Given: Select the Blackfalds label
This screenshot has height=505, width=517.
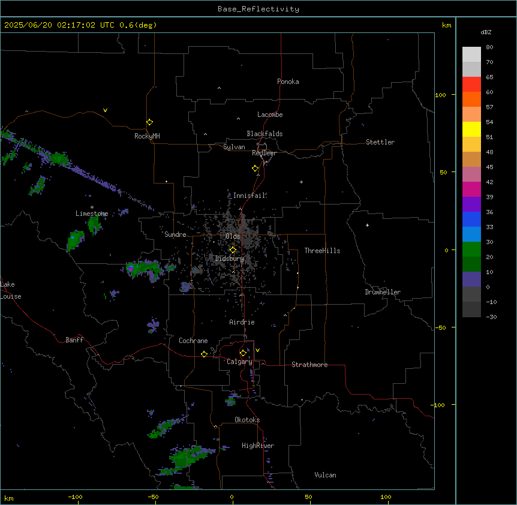Looking at the screenshot, I should (264, 134).
